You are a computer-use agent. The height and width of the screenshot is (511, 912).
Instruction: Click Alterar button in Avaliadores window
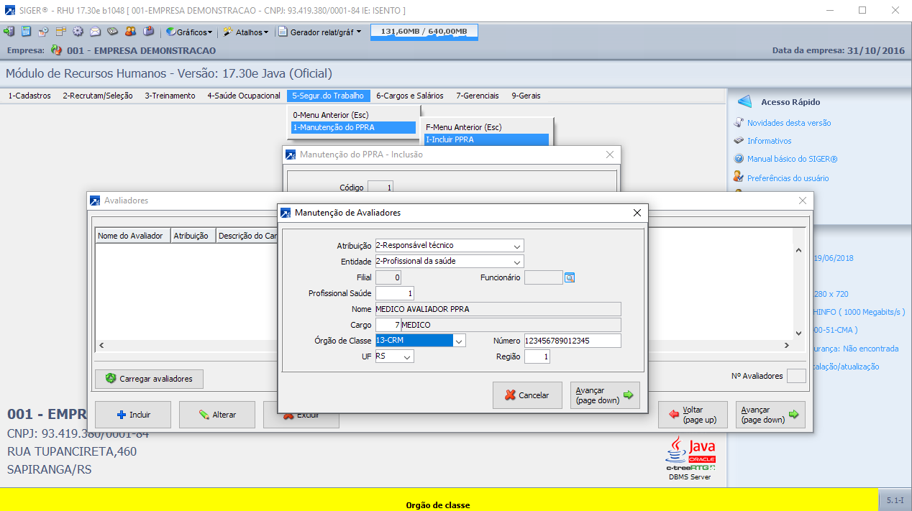[217, 415]
